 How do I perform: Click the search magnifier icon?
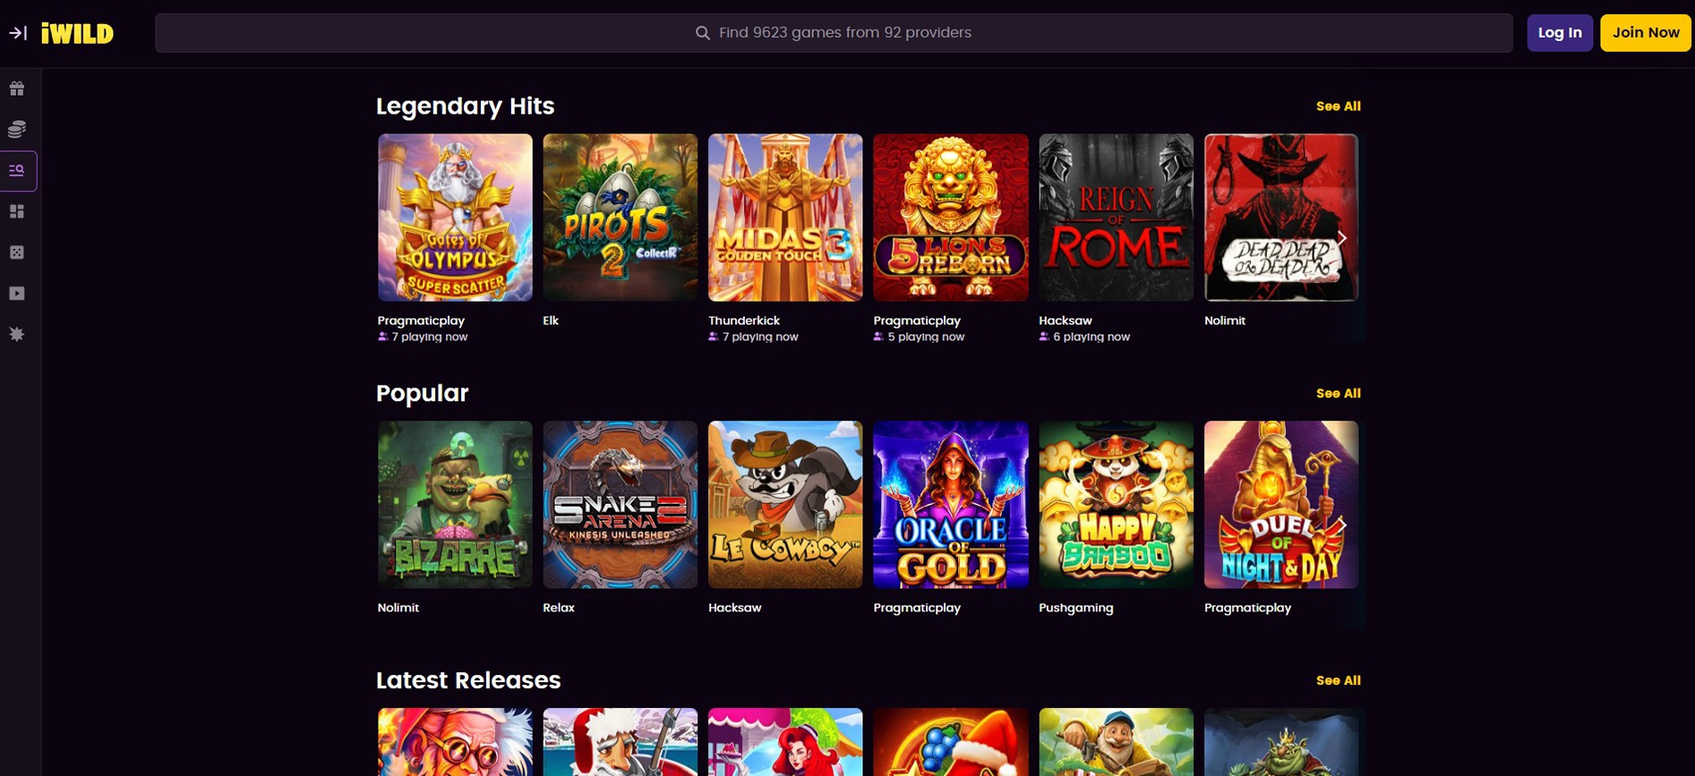(703, 33)
